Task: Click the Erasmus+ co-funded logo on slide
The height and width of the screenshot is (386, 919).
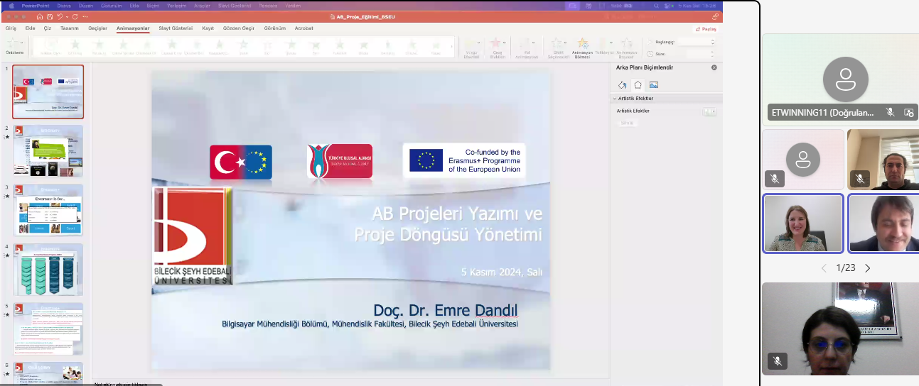Action: click(x=464, y=161)
